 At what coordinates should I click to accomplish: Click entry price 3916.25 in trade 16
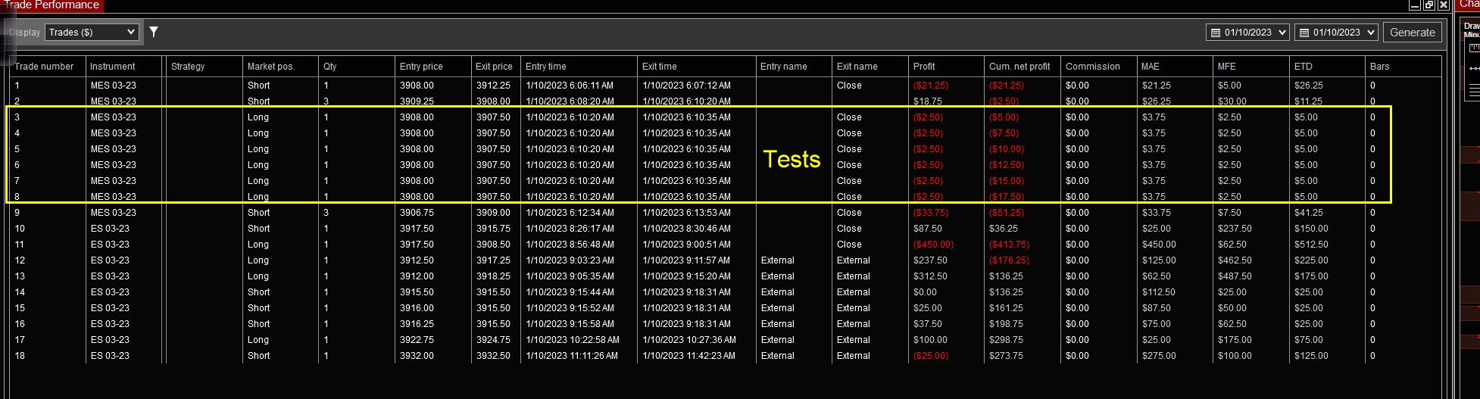click(x=417, y=324)
